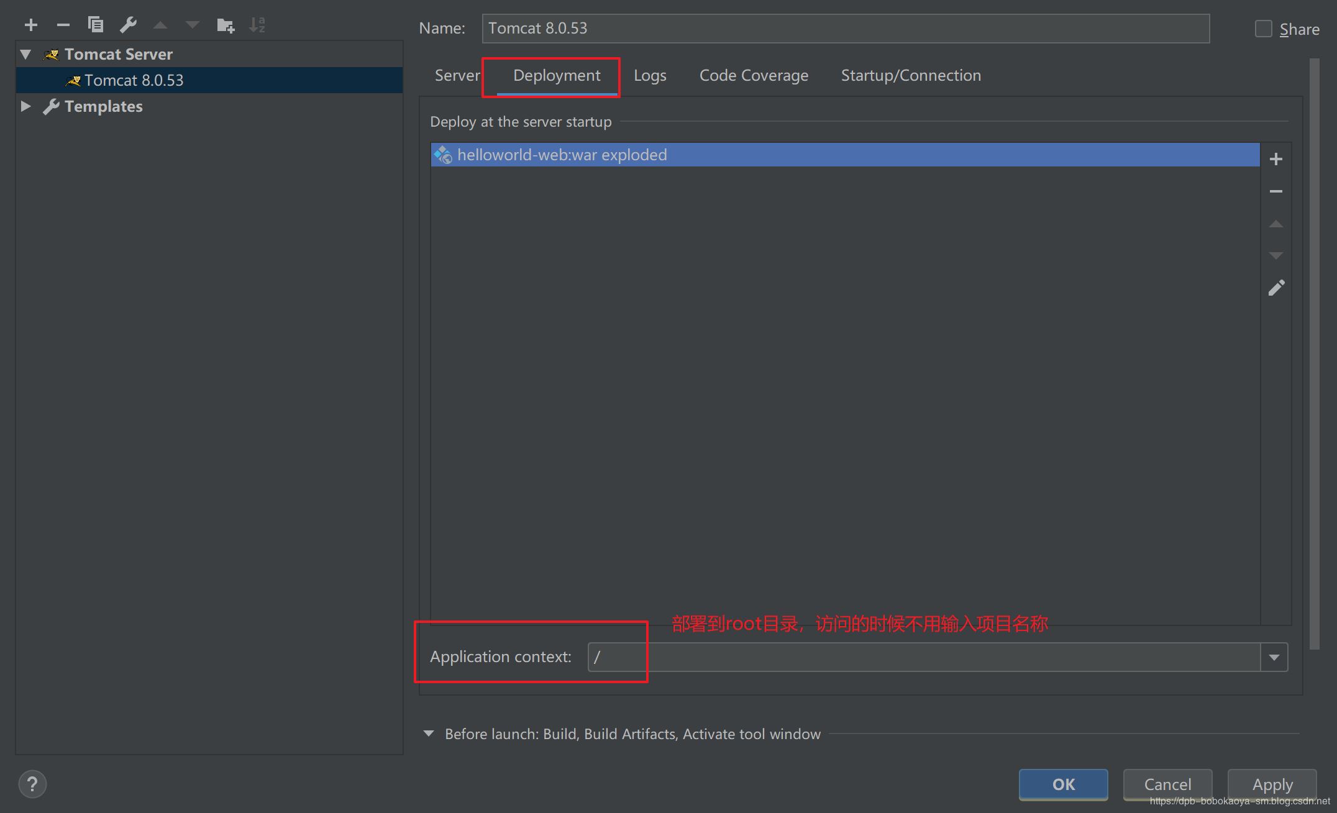This screenshot has width=1337, height=813.
Task: Add a new run configuration
Action: pos(30,25)
